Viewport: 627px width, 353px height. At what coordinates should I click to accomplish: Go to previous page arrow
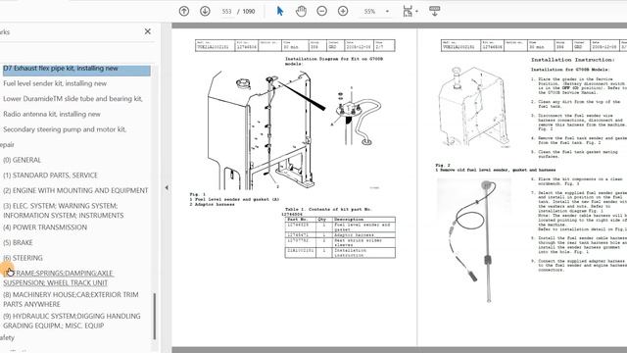coord(184,11)
